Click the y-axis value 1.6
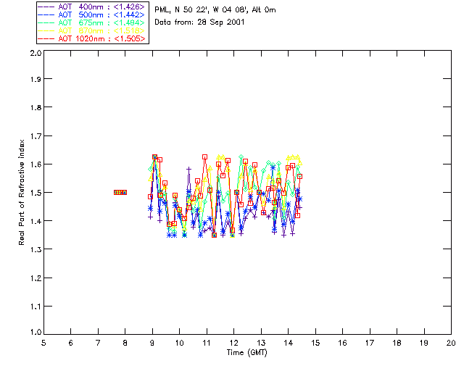Screen dimensions: 464x371 (36, 164)
